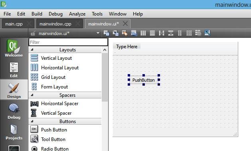The width and height of the screenshot is (251, 151).
Task: Collapse the Layouts widget category
Action: click(32, 49)
